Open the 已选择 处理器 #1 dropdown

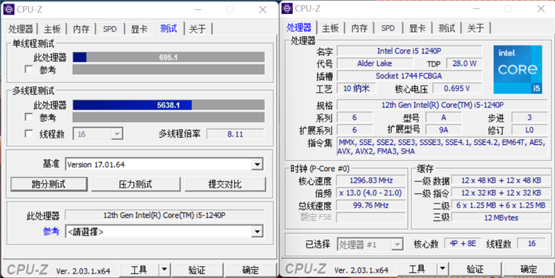click(x=370, y=244)
